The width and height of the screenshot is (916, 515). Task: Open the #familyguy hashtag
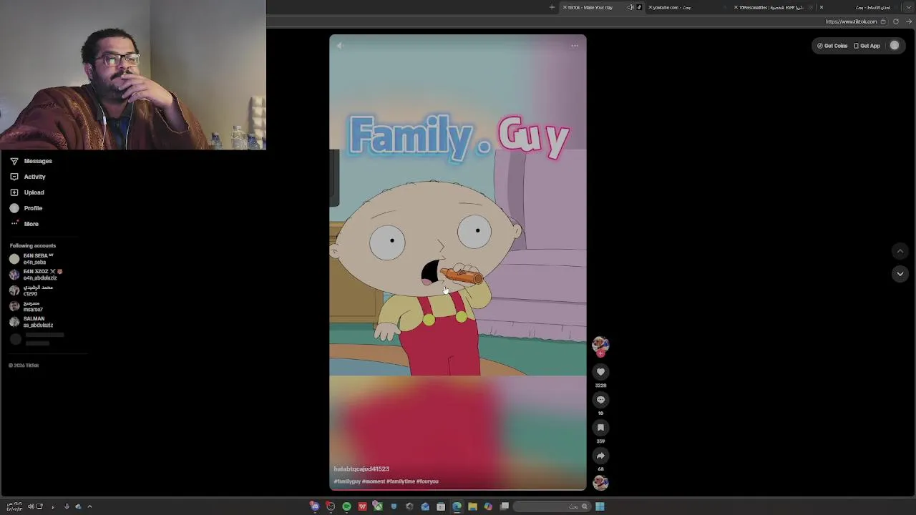click(x=347, y=481)
